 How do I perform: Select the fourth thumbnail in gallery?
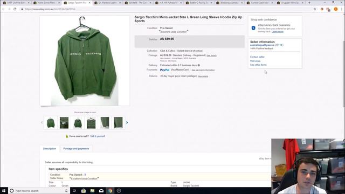(x=91, y=123)
